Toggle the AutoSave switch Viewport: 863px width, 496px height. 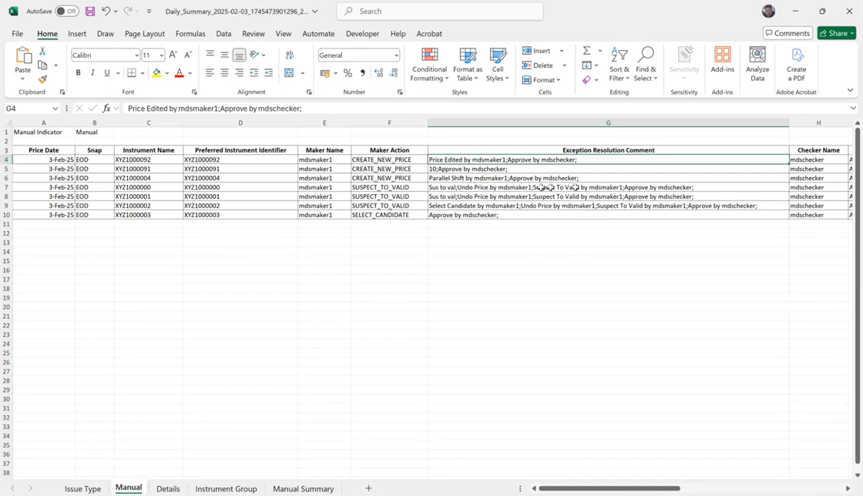(66, 11)
